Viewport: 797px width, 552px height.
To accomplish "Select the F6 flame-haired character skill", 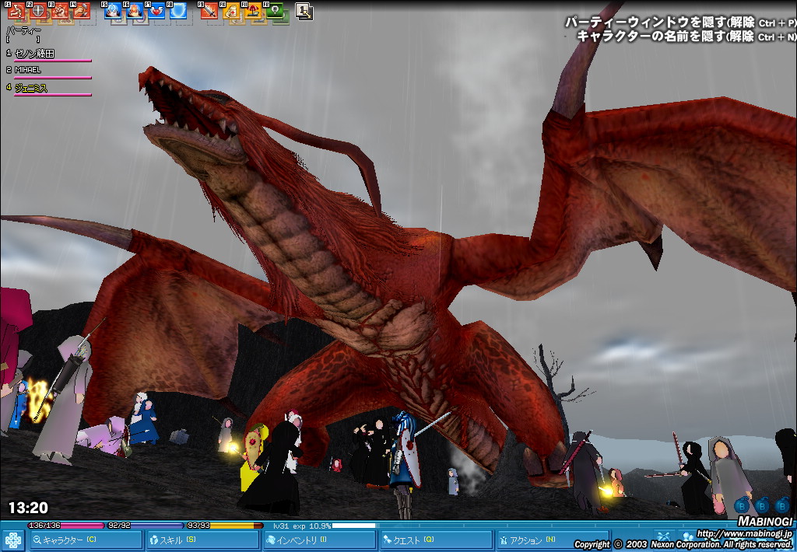I will [x=135, y=11].
